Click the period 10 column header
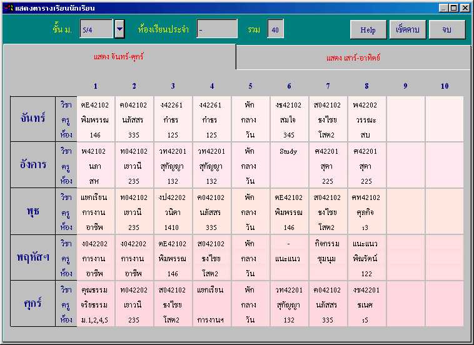Viewport: 474px width, 345px height. click(445, 86)
